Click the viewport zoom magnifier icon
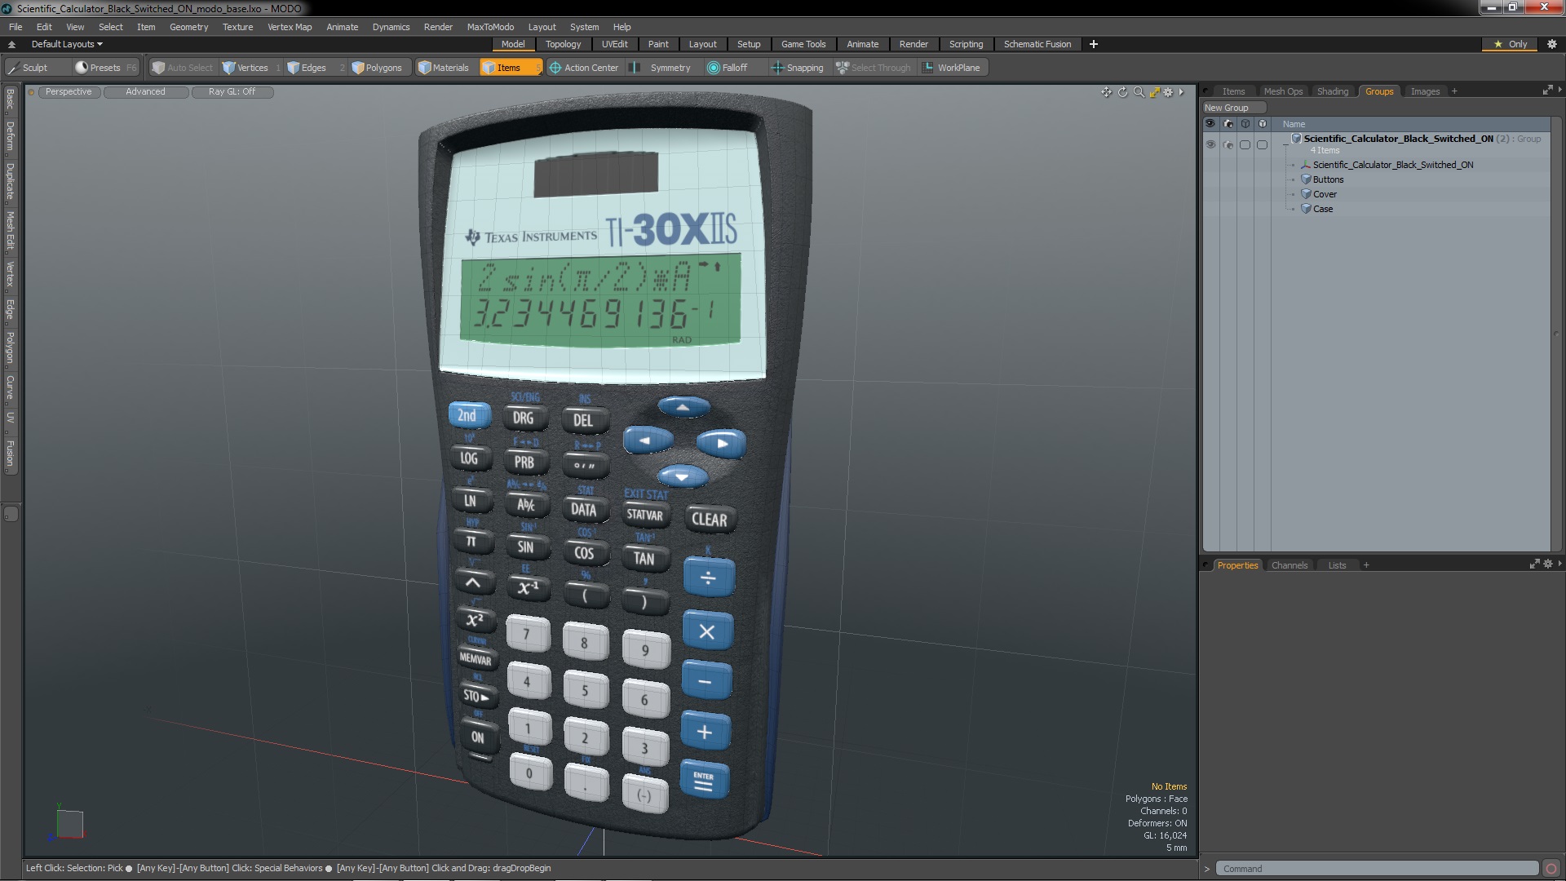The image size is (1566, 881). click(1139, 92)
